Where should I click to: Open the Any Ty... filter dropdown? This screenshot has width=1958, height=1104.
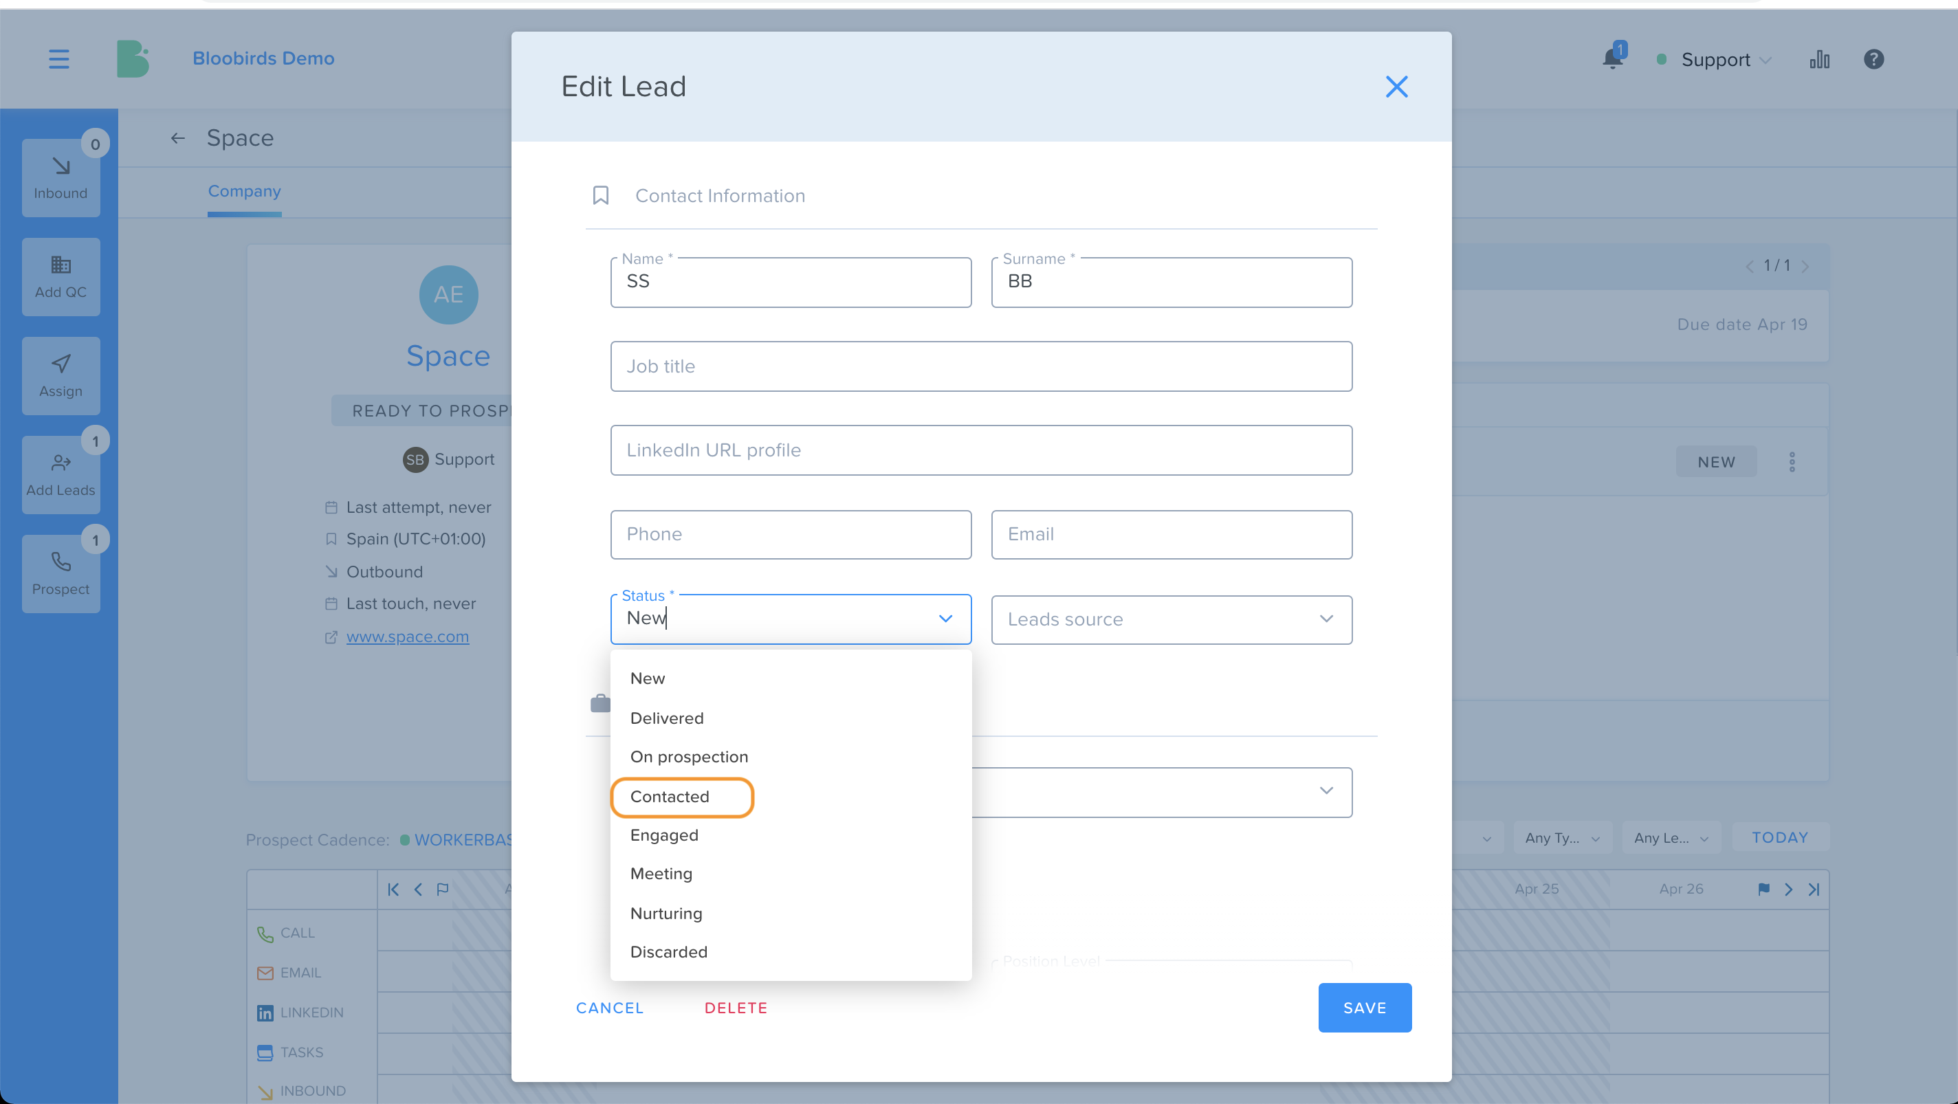[x=1562, y=837]
